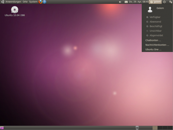Click the date and time clock
Screen dimensions: 173x130
(x=139, y=2)
